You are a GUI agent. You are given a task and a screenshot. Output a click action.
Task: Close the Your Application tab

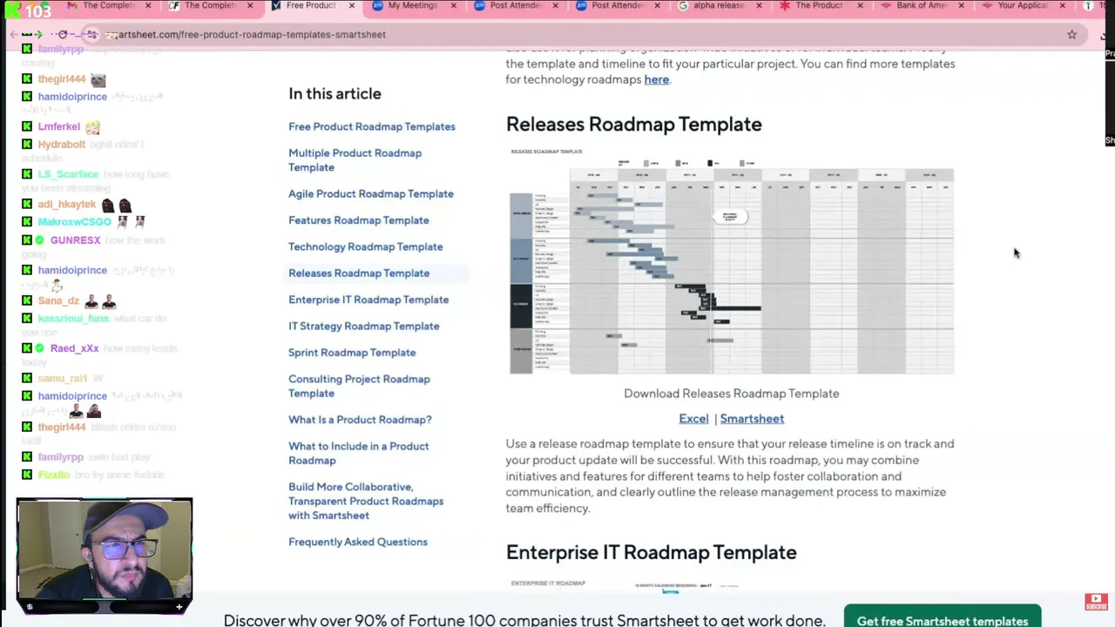pos(1062,6)
